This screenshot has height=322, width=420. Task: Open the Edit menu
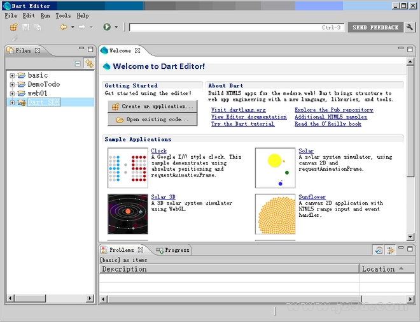pos(29,15)
